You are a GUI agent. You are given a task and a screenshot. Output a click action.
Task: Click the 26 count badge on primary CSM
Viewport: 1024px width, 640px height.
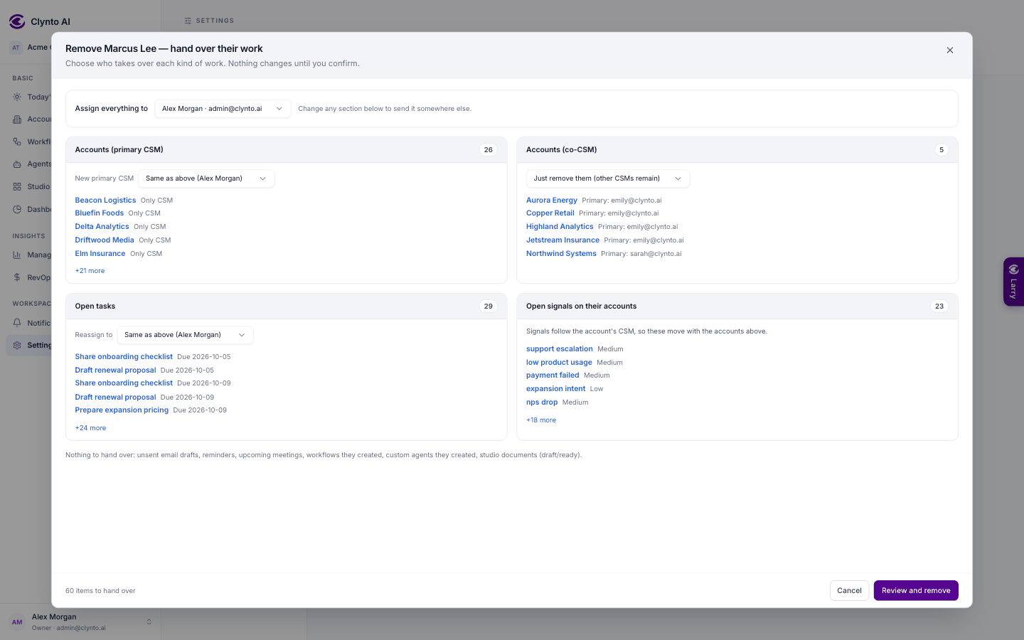tap(489, 150)
